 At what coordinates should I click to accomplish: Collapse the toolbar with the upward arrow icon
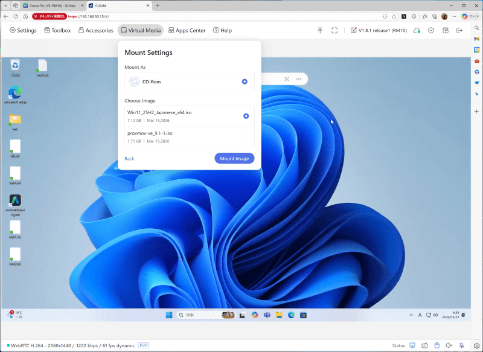point(320,30)
